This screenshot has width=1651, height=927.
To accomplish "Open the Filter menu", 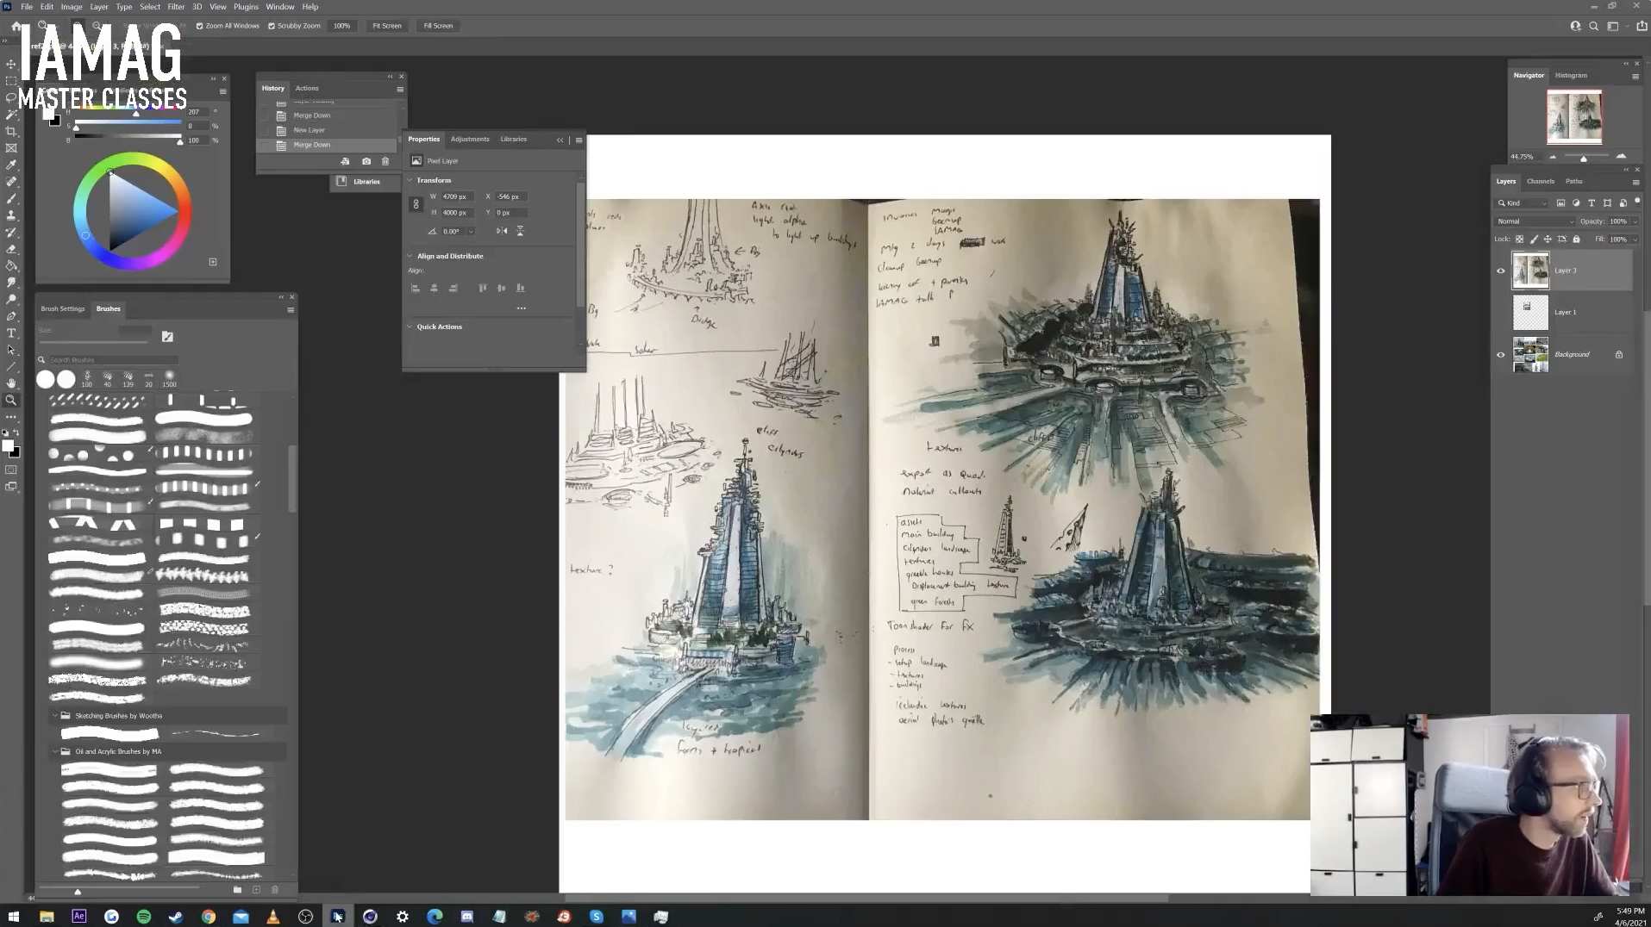I will click(x=176, y=6).
